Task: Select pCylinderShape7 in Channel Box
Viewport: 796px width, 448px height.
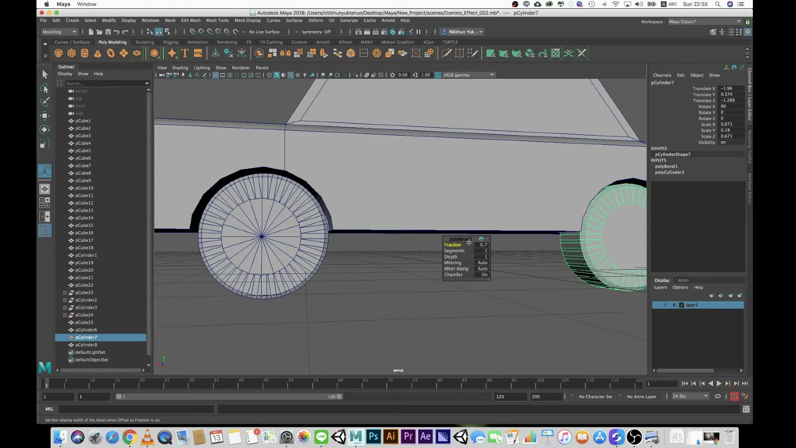Action: click(x=673, y=155)
